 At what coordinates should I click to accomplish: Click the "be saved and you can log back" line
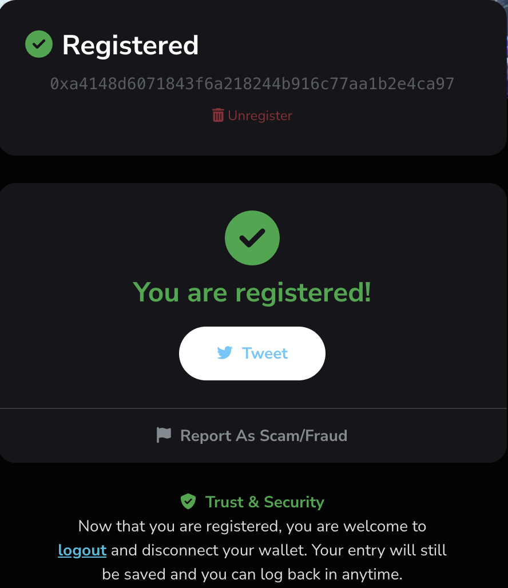pos(252,574)
